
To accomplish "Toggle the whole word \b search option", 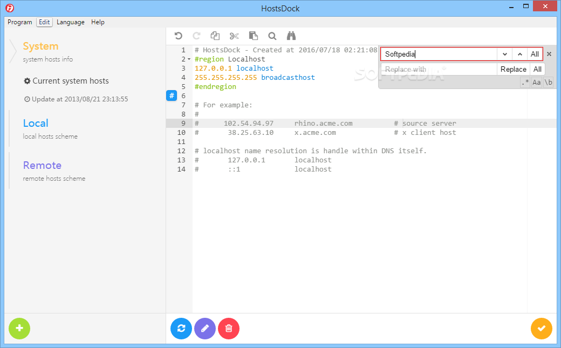I will 548,83.
